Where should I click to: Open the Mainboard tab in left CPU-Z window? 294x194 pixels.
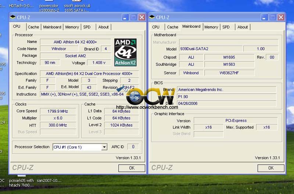pyautogui.click(x=52, y=27)
